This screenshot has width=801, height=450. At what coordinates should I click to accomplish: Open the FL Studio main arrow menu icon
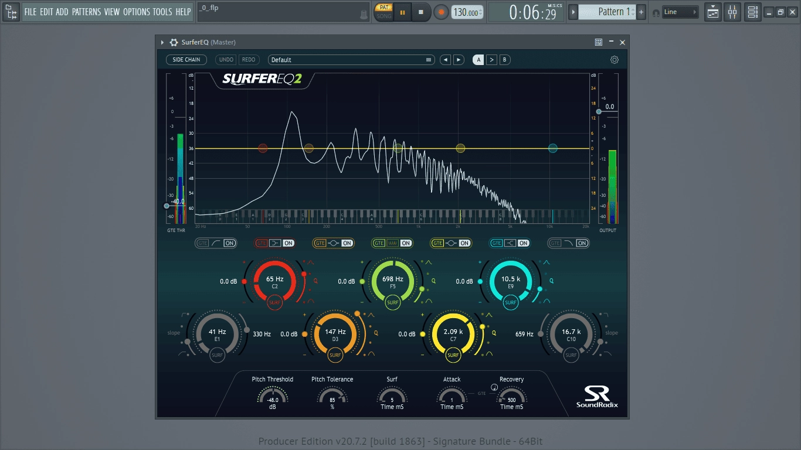coord(12,12)
